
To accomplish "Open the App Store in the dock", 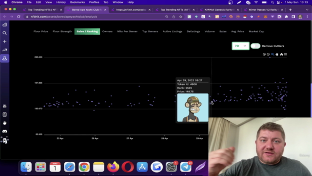I will pyautogui.click(x=142, y=167).
